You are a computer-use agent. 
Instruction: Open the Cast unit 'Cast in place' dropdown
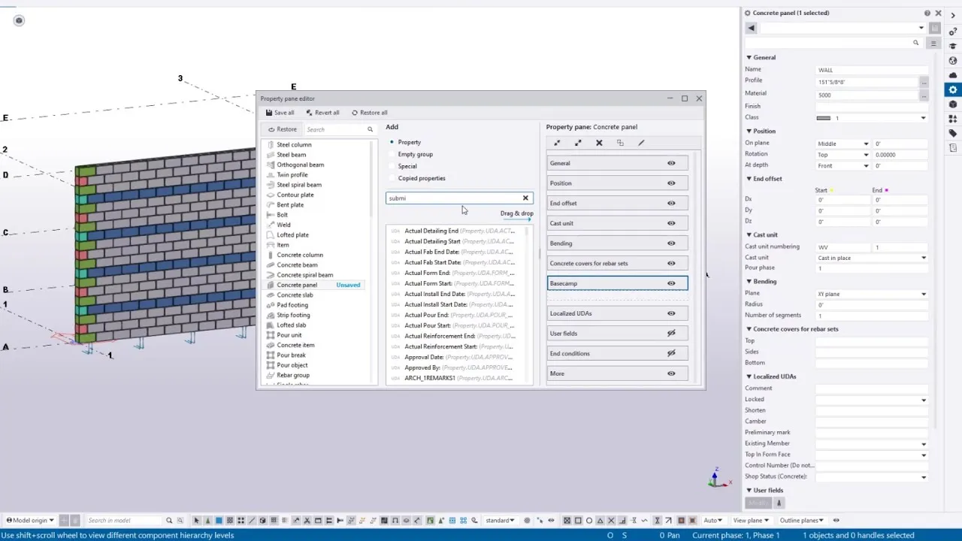(872, 258)
